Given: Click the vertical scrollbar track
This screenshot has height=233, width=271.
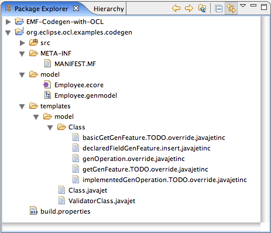Looking at the screenshot, I should click(265, 119).
